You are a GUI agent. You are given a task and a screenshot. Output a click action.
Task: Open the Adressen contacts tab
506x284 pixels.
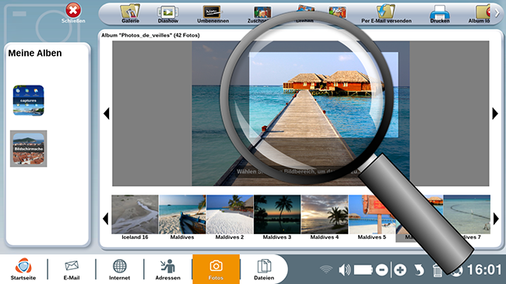pos(168,269)
